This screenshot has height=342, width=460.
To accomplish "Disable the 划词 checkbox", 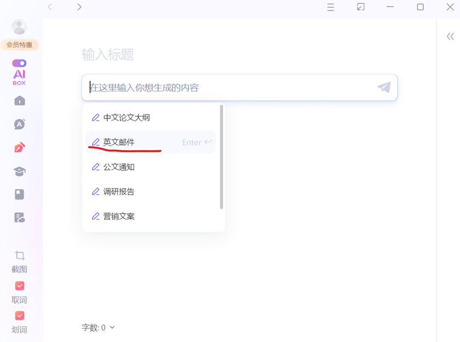I will point(20,316).
